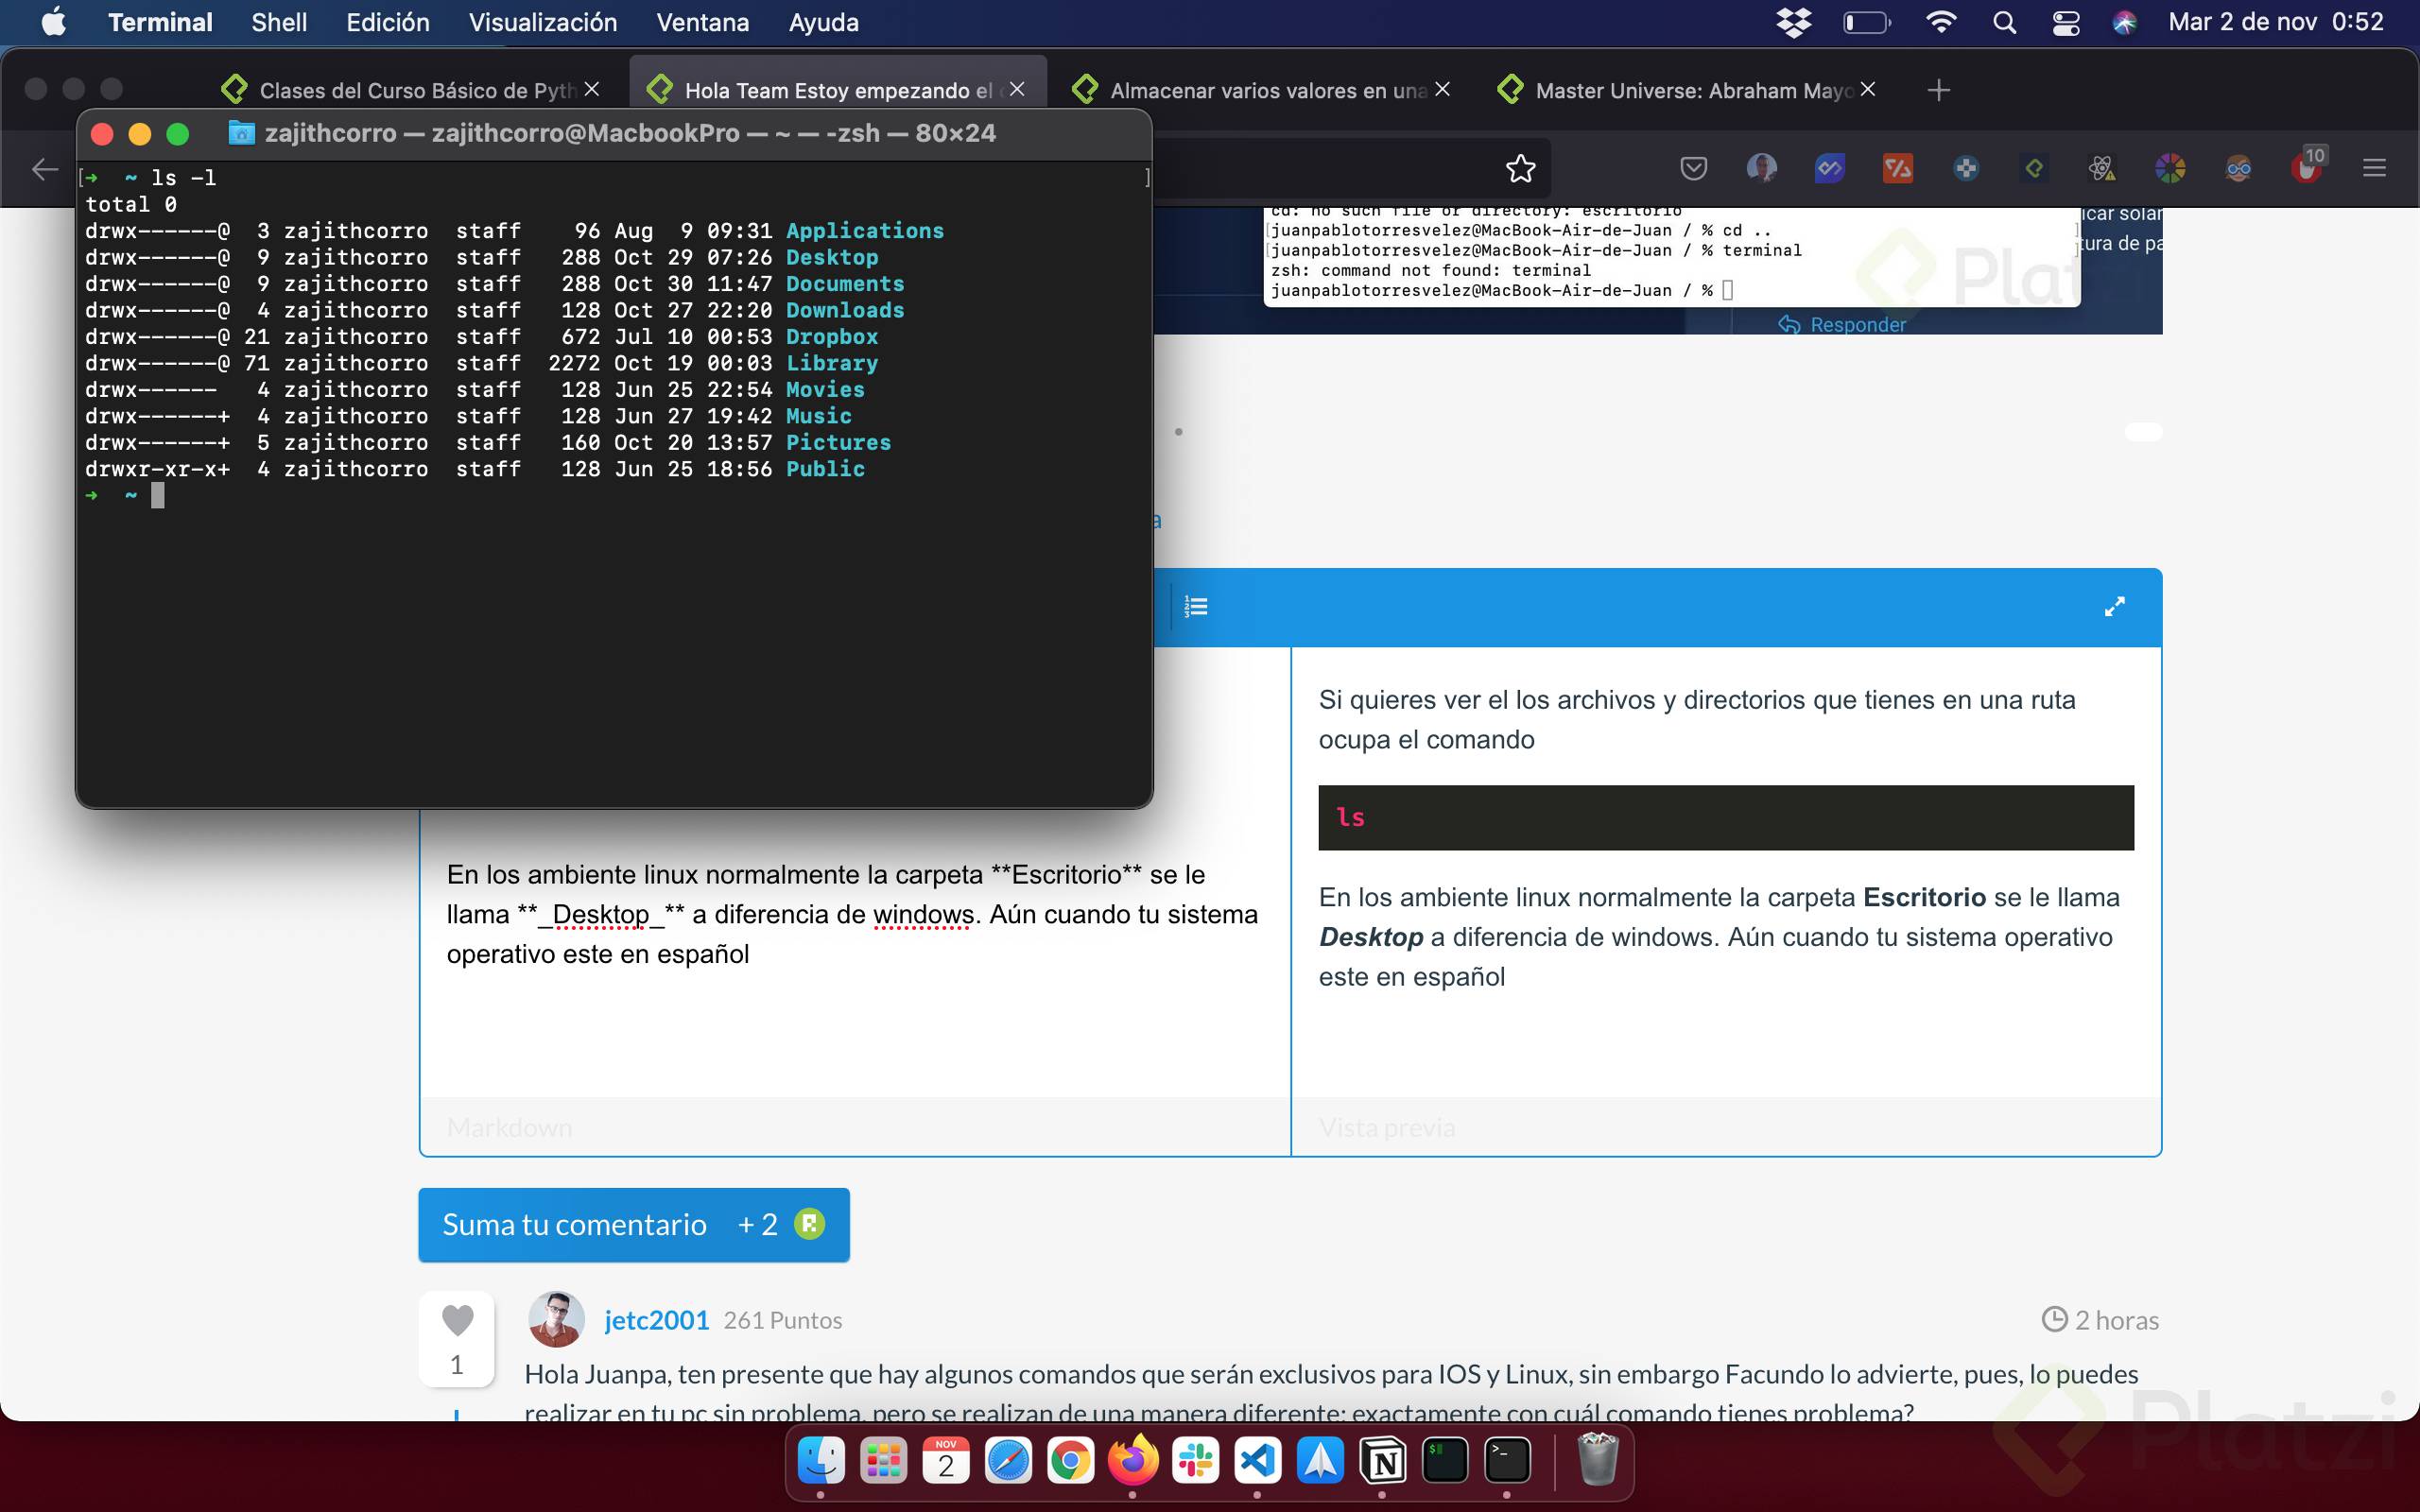
Task: Click the extension icon with the glasses face
Action: point(2238,168)
